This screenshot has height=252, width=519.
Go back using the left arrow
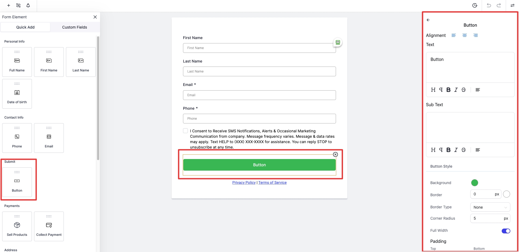[428, 20]
